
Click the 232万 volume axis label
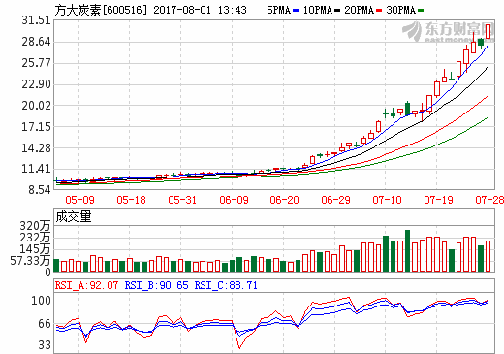point(35,238)
